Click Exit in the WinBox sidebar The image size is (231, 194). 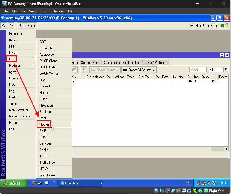tap(21, 129)
